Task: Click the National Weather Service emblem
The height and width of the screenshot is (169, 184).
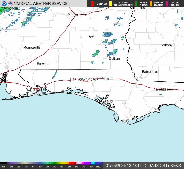Action: point(10,4)
